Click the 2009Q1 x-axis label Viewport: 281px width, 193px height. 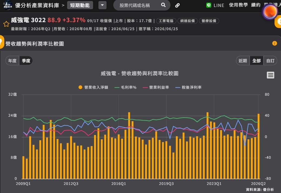pyautogui.click(x=23, y=184)
